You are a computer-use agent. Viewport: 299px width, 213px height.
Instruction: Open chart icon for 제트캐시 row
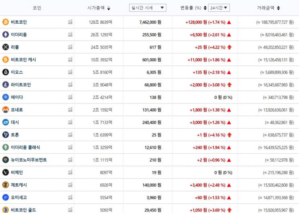[70, 185]
